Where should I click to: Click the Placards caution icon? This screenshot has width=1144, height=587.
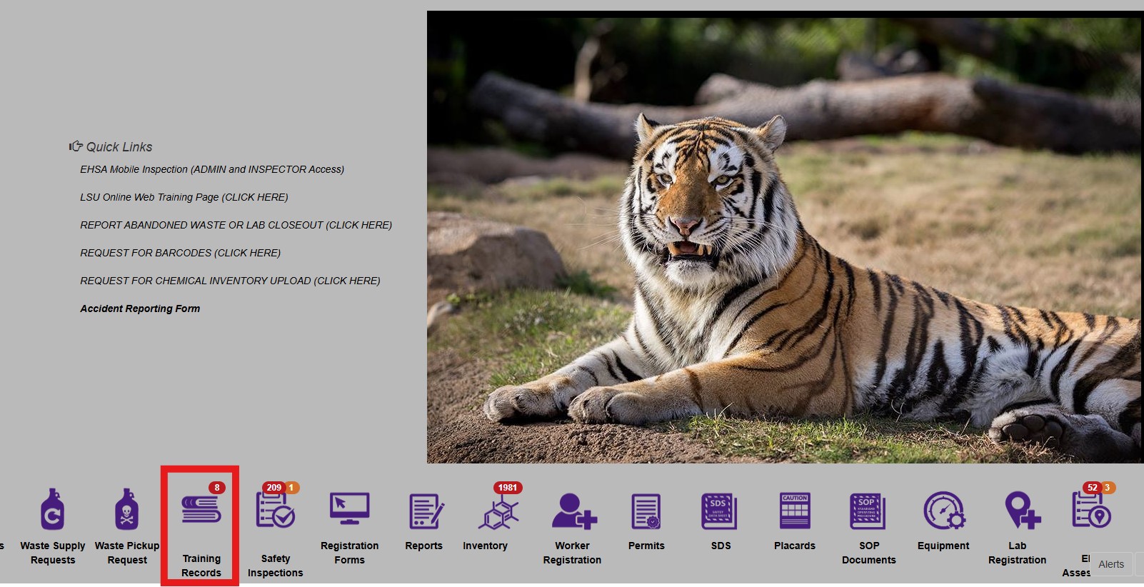(795, 511)
